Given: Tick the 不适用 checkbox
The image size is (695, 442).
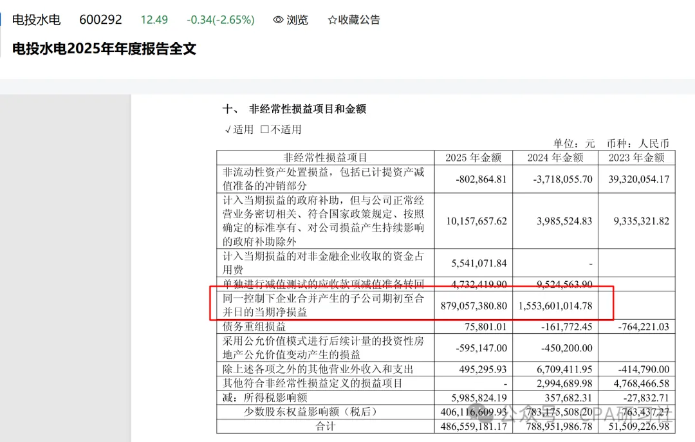Looking at the screenshot, I should click(x=264, y=129).
